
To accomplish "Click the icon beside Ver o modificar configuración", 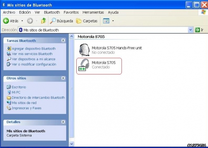I will 9,64.
